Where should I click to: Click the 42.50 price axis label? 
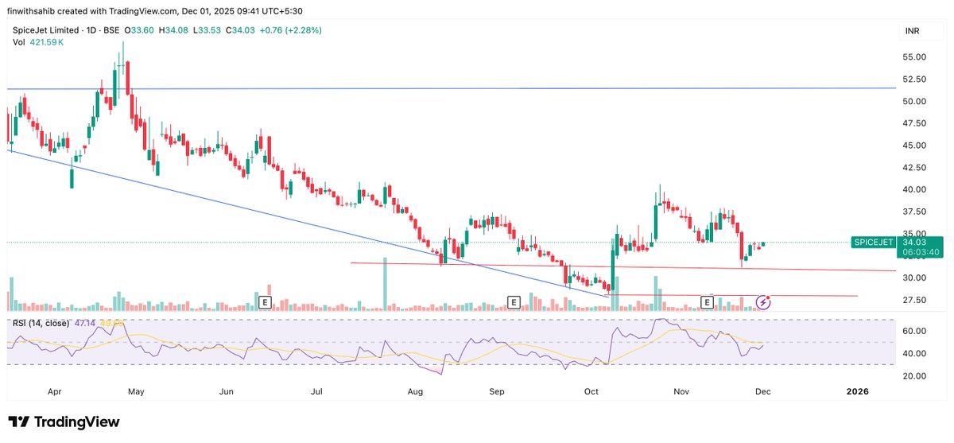coord(914,168)
